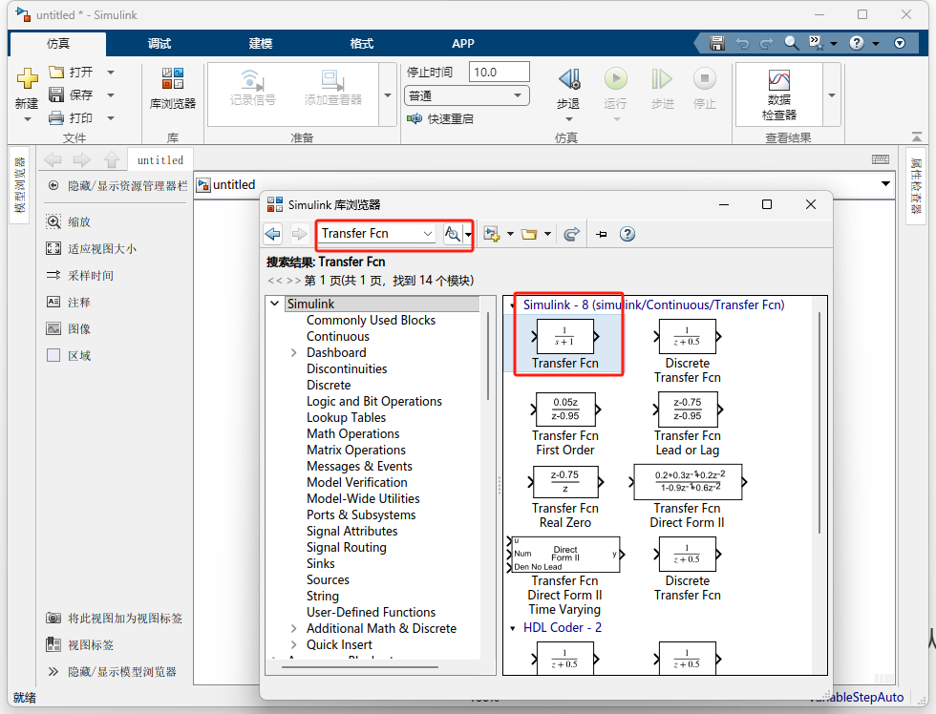
Task: Select the Transfer Fcn block
Action: 564,345
